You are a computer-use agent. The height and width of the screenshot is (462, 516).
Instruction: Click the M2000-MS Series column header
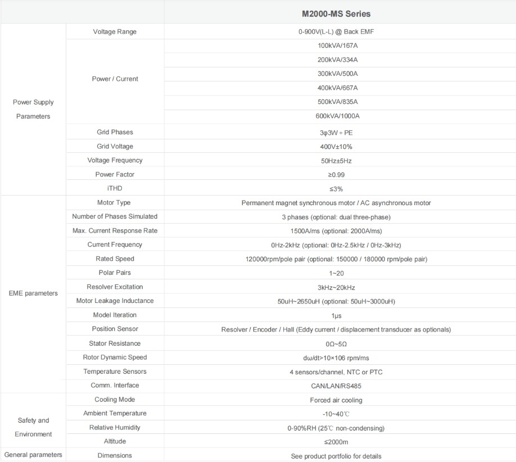tap(340, 13)
